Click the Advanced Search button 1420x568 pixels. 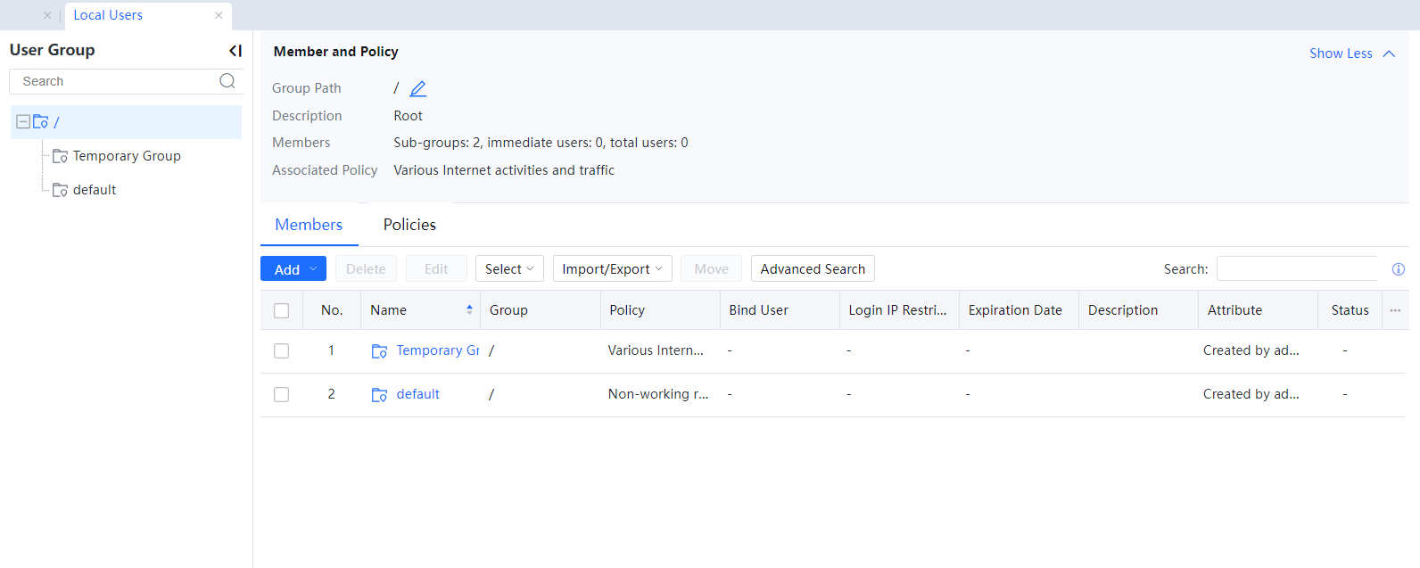(813, 269)
